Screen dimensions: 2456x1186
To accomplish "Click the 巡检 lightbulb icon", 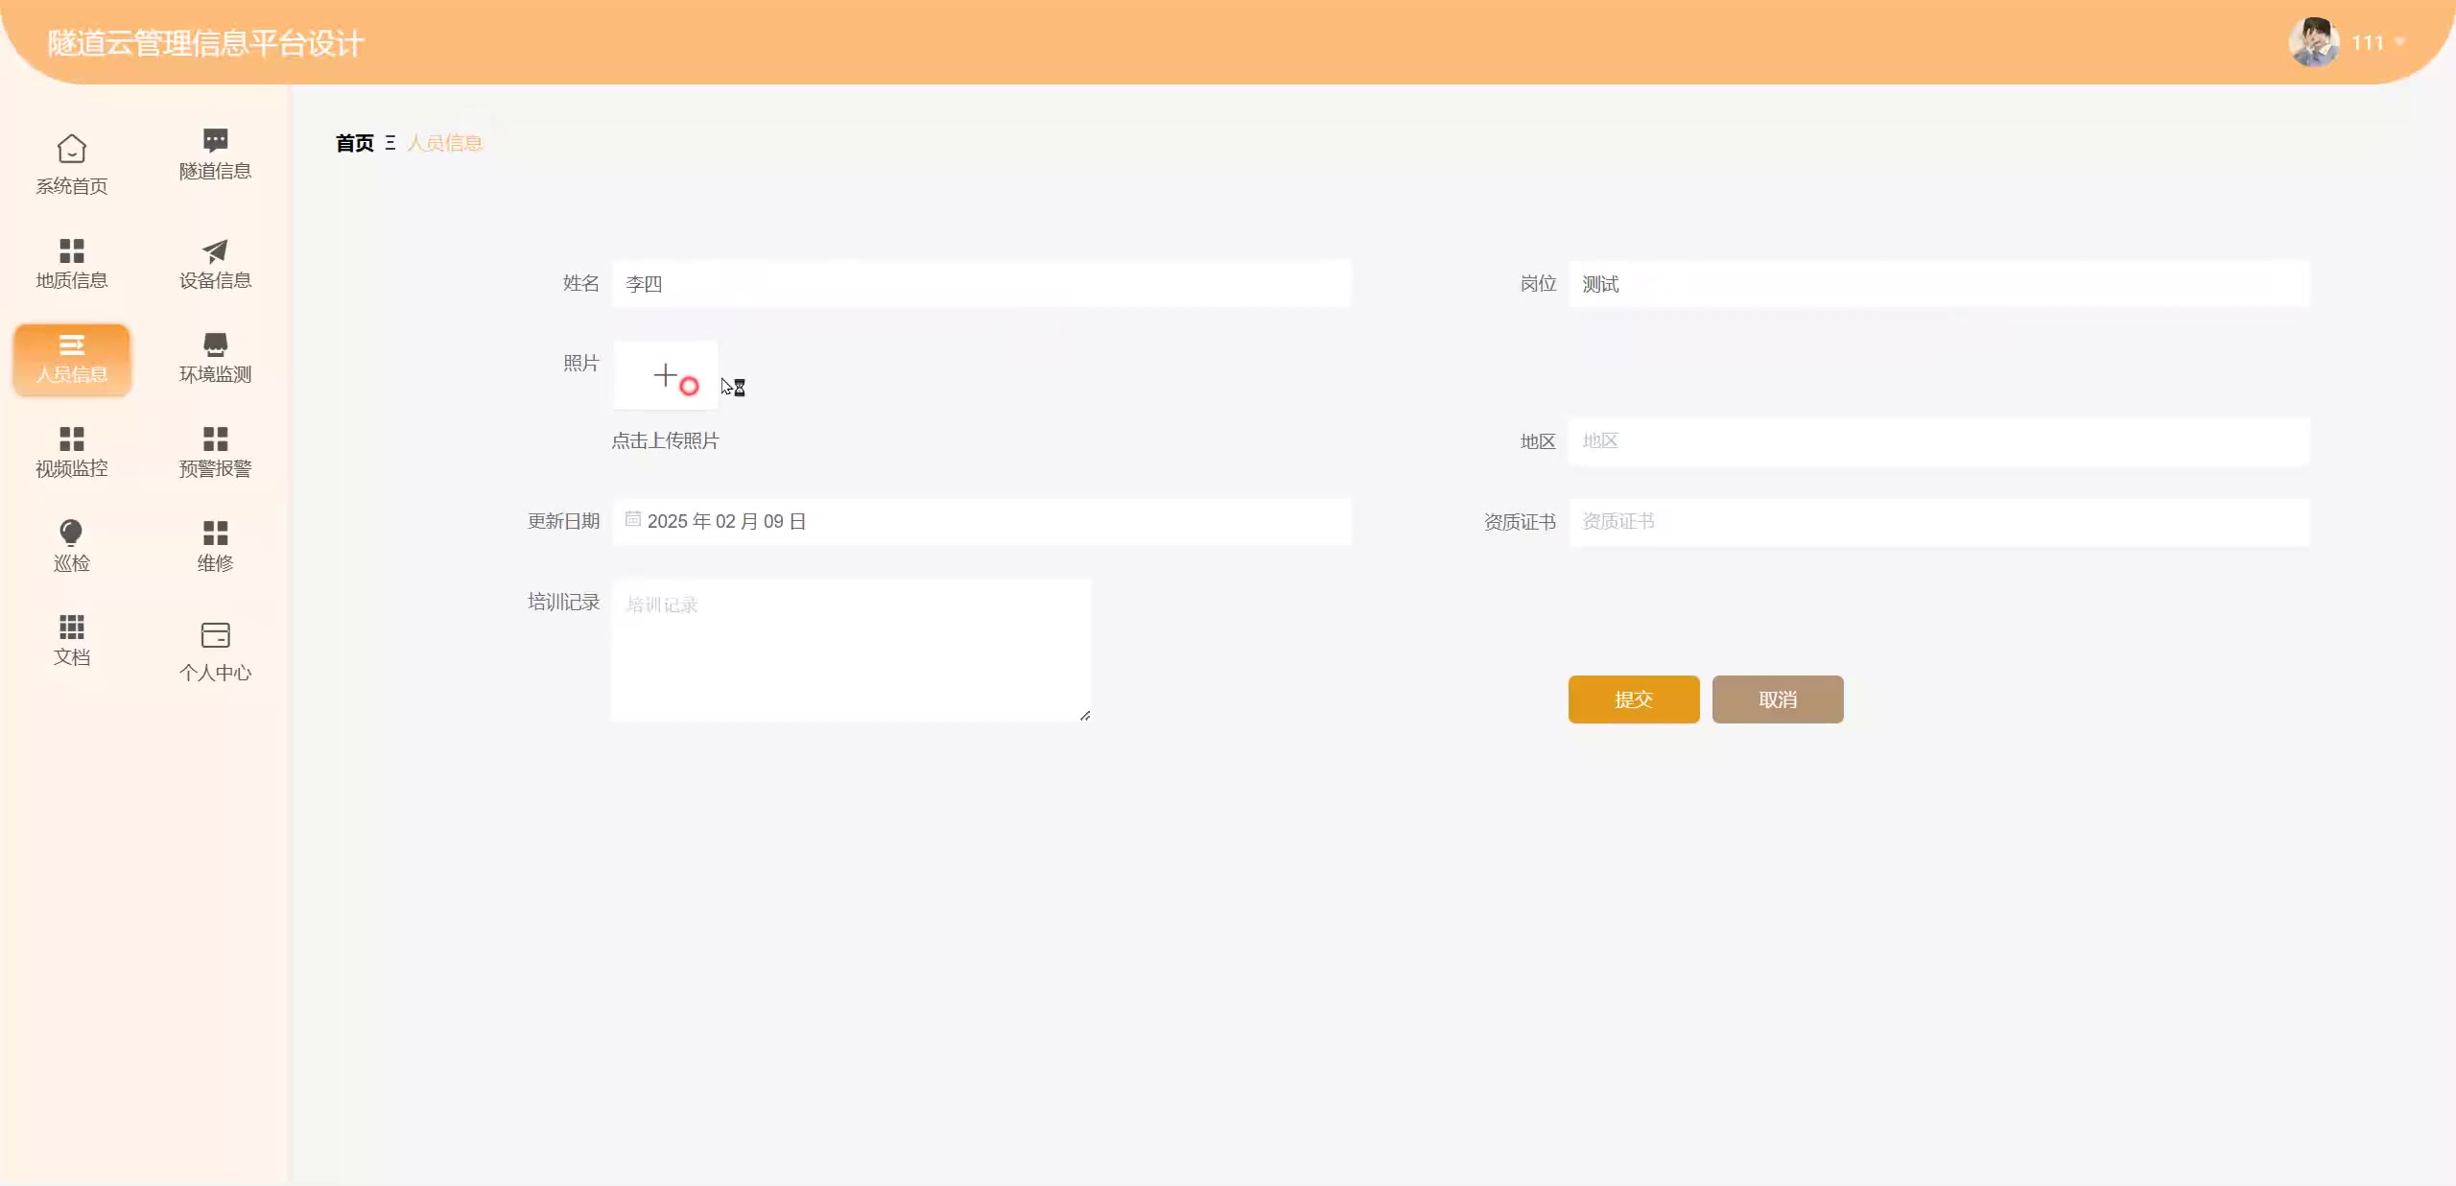I will [71, 533].
